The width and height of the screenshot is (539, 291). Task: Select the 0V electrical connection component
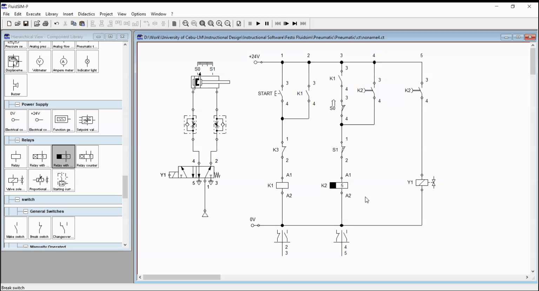pos(16,121)
